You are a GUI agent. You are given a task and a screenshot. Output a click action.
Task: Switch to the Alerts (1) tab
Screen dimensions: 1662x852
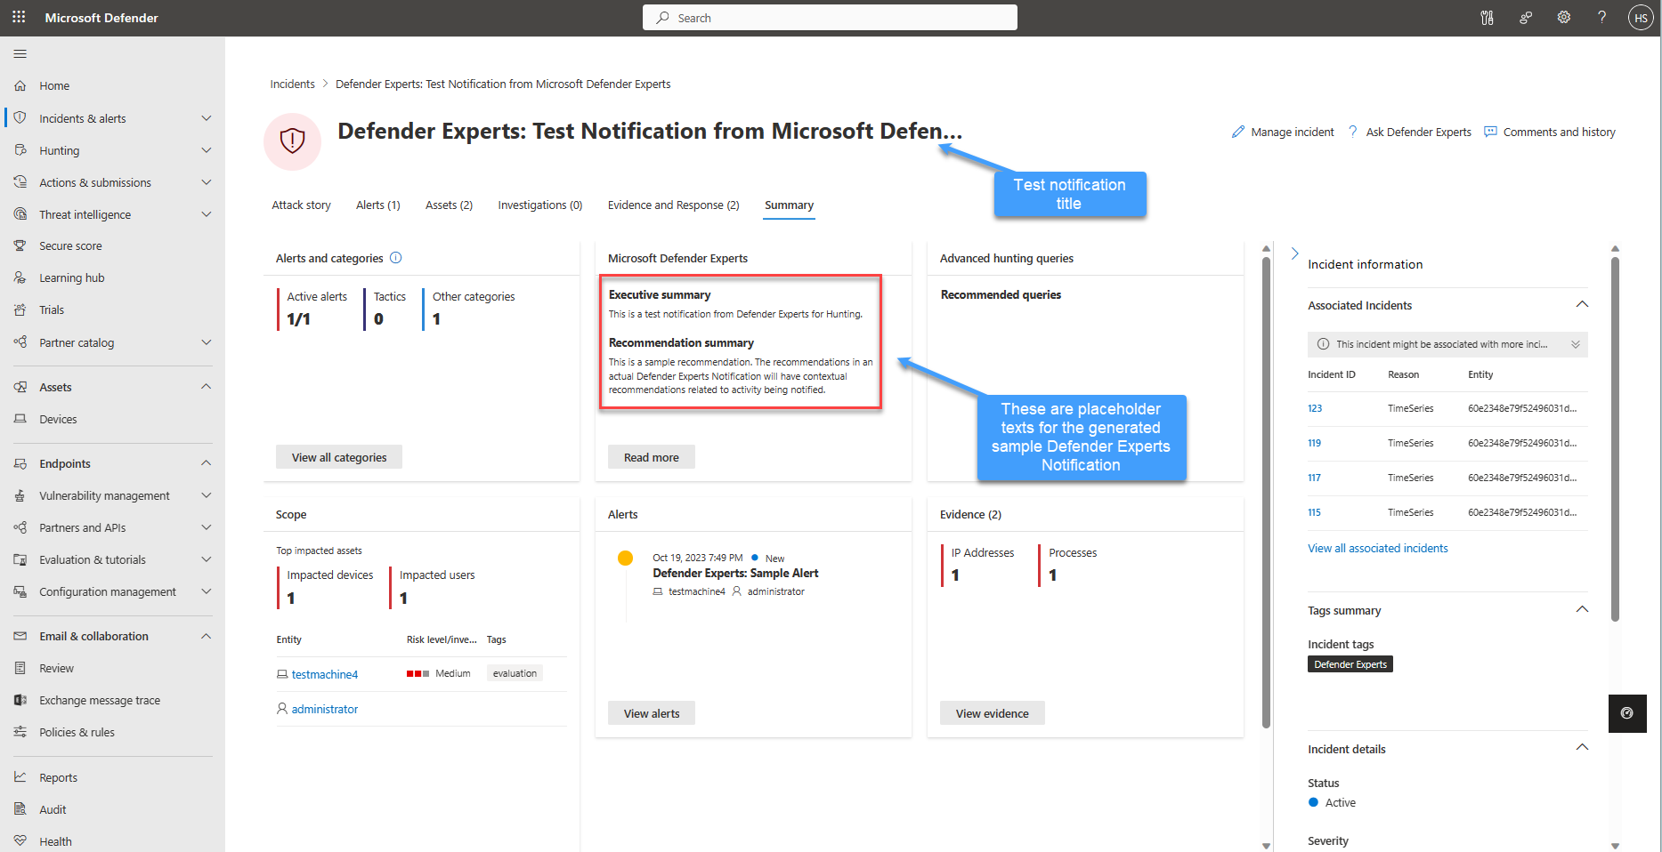[378, 205]
